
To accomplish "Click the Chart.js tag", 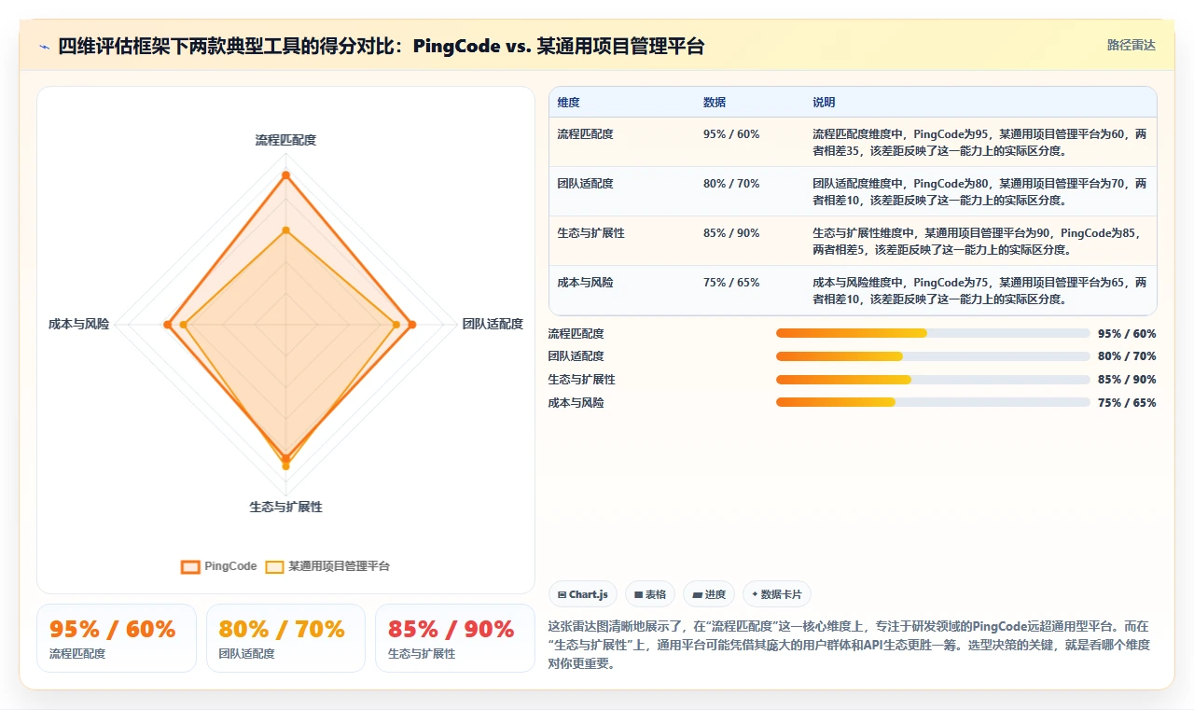I will coord(583,594).
